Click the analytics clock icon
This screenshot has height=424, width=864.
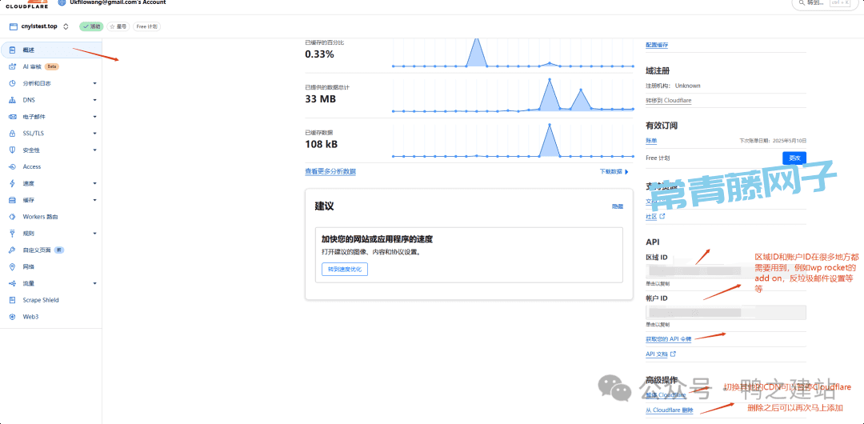coord(12,83)
